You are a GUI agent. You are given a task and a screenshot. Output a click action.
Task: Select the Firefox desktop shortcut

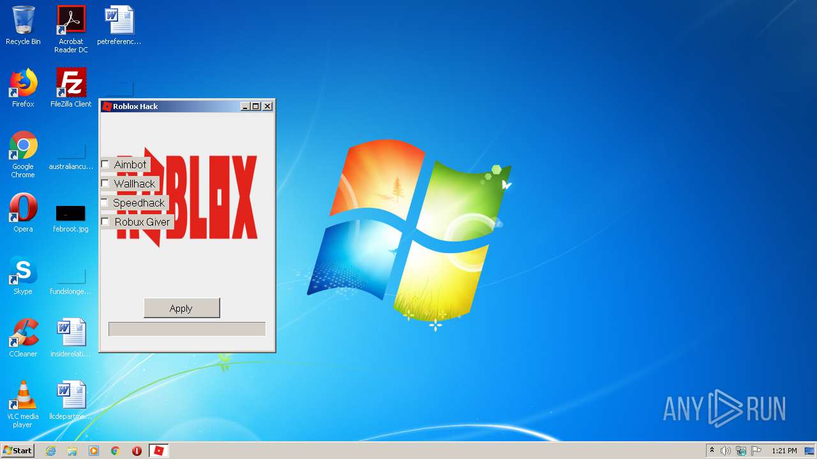[23, 88]
